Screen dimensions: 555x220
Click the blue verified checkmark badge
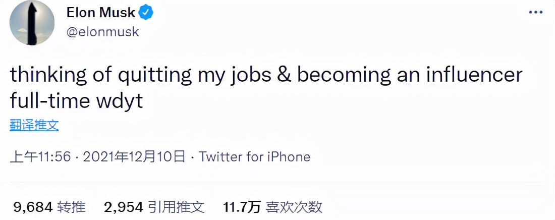[x=146, y=14]
